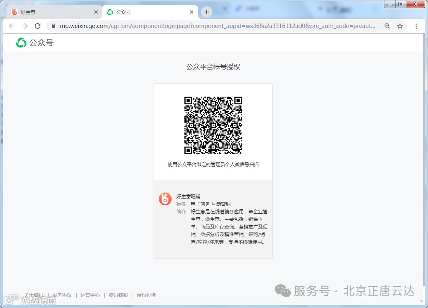This screenshot has height=308, width=428.
Task: Click the 简介 label
Action: tap(181, 211)
